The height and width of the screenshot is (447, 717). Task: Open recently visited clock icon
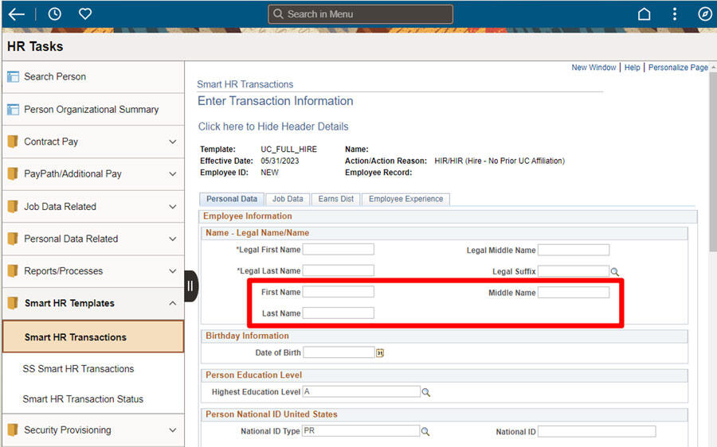click(54, 14)
